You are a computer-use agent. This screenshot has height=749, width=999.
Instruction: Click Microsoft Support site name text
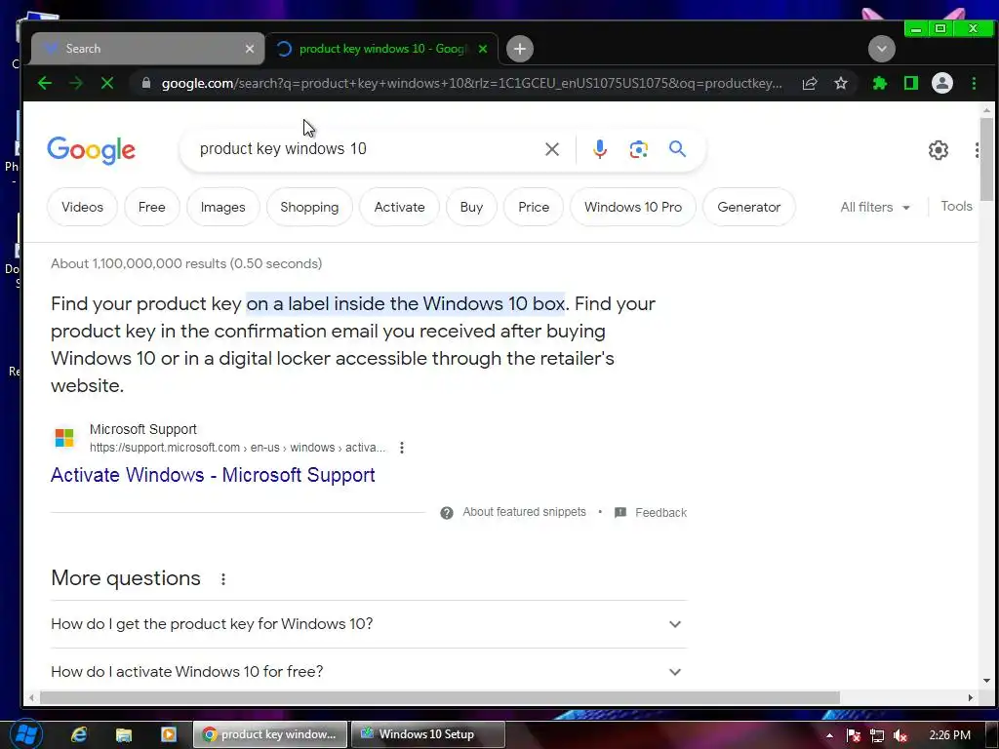coord(143,430)
